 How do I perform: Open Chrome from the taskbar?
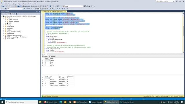pos(70,102)
